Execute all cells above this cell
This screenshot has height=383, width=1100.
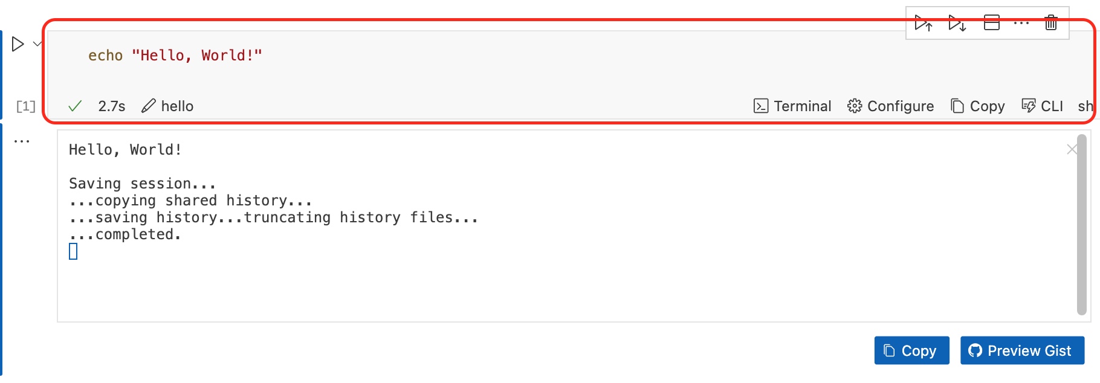(924, 23)
